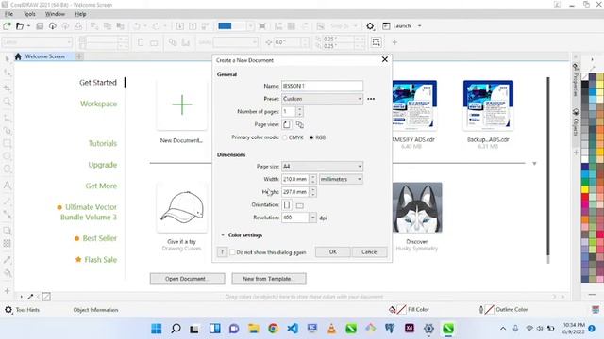Click the no-color swatch beside the eyedropper
Image resolution: width=604 pixels, height=339 pixels.
[x=46, y=297]
